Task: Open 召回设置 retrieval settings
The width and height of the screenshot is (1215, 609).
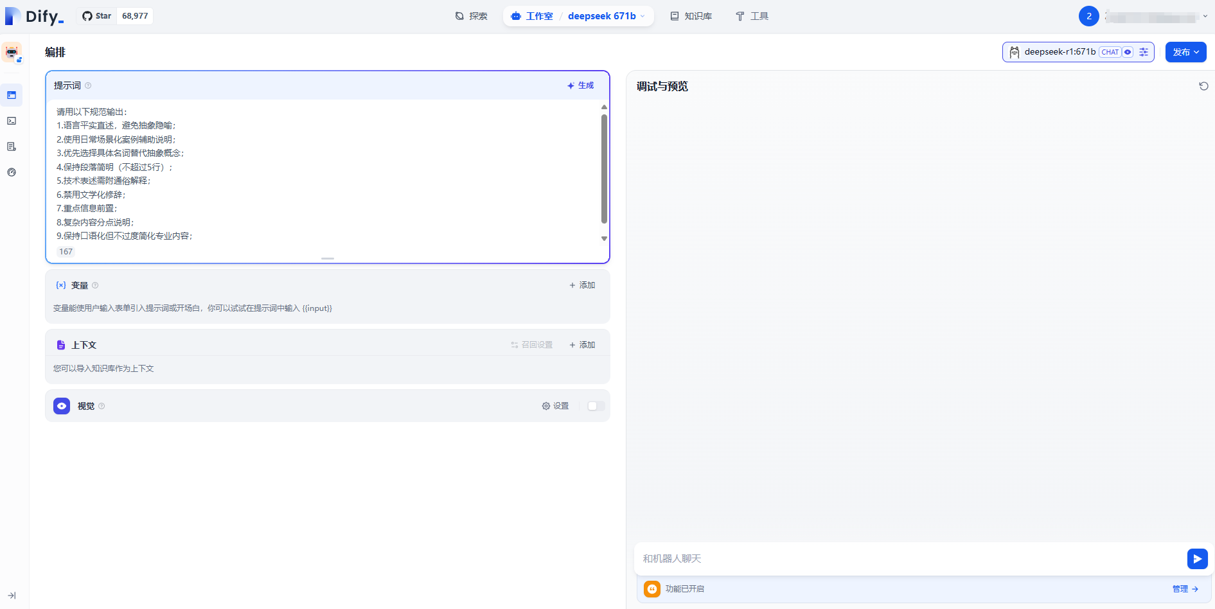Action: point(532,345)
